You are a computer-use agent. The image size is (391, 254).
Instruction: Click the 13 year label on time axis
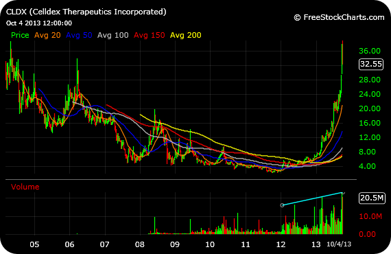[x=316, y=244]
